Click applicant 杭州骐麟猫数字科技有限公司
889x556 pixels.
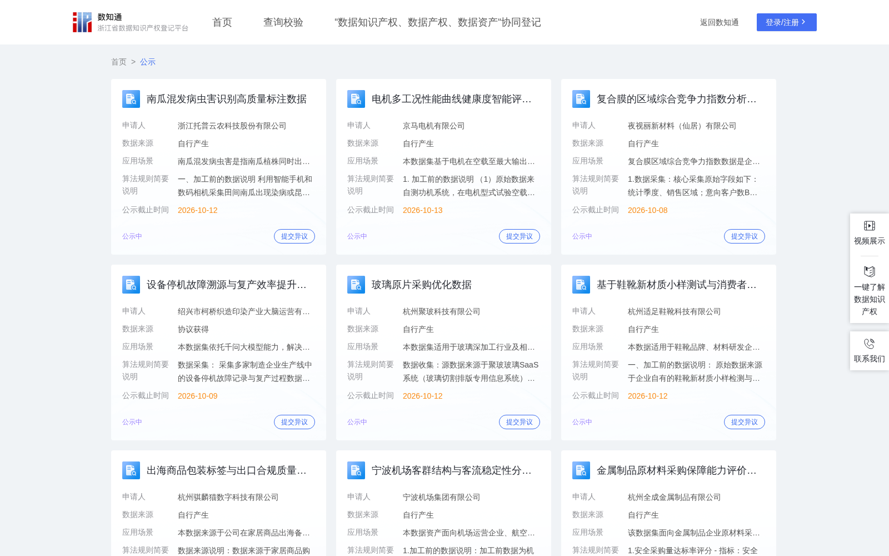tap(228, 497)
